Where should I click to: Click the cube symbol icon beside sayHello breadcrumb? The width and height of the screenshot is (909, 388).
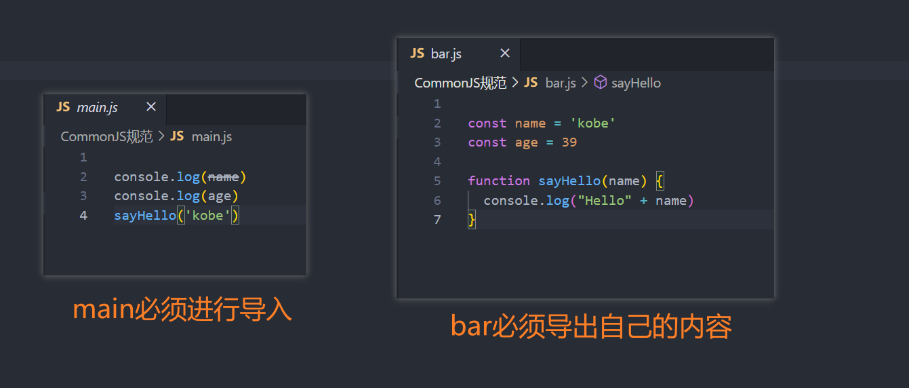pos(600,83)
